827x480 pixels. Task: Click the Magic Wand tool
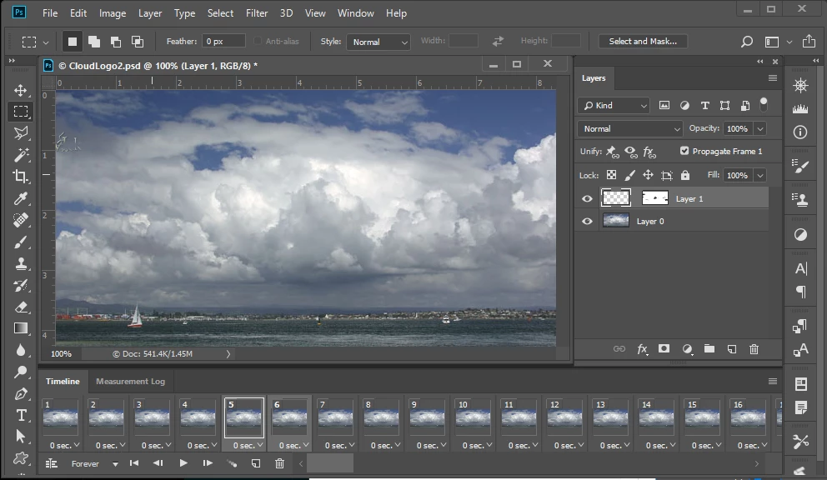click(x=21, y=155)
